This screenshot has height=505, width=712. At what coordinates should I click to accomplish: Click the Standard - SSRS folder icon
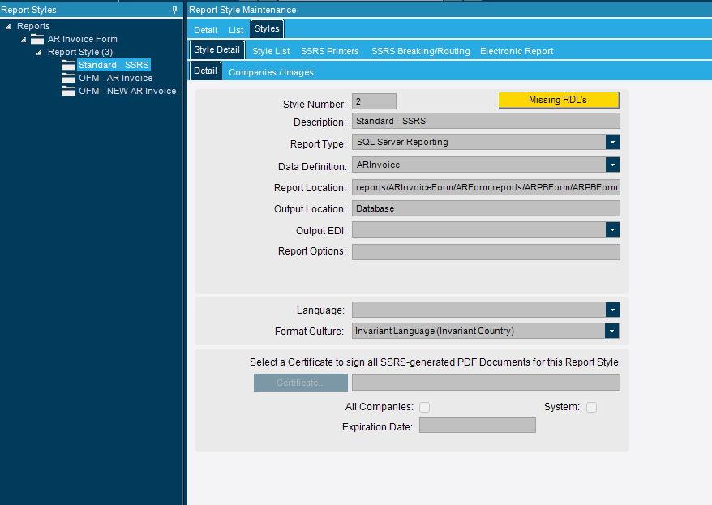pos(68,65)
